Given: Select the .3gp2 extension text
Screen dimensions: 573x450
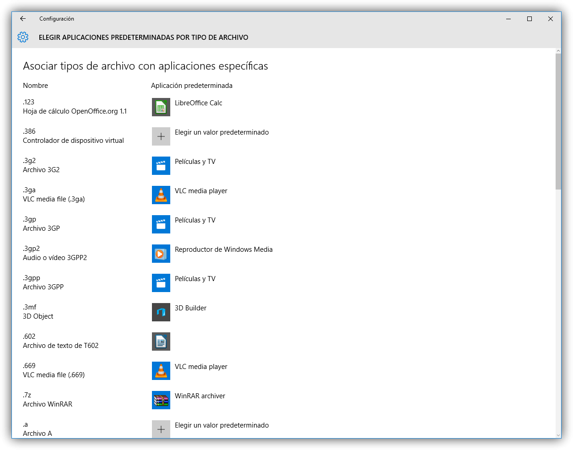Looking at the screenshot, I should coord(31,249).
